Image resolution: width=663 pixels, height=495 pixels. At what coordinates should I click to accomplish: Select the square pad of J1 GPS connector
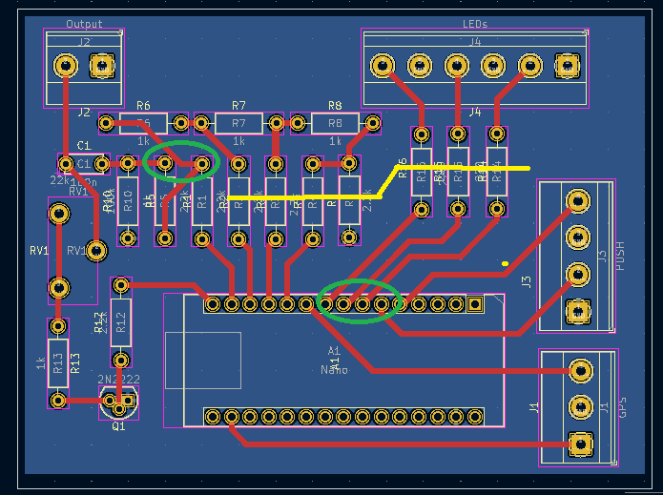click(581, 443)
